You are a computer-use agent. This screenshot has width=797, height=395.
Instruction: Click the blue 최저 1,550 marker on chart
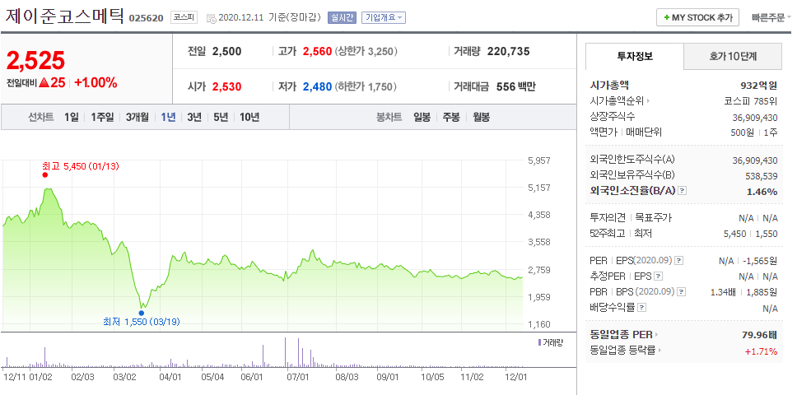(142, 313)
